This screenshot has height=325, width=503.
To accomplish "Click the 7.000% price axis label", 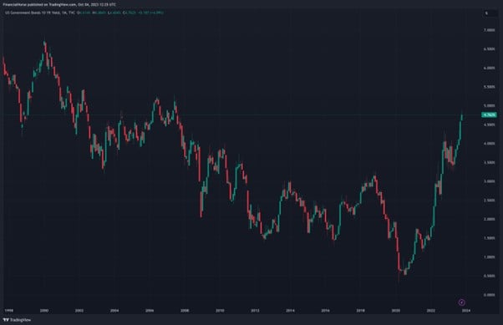I will (x=489, y=30).
